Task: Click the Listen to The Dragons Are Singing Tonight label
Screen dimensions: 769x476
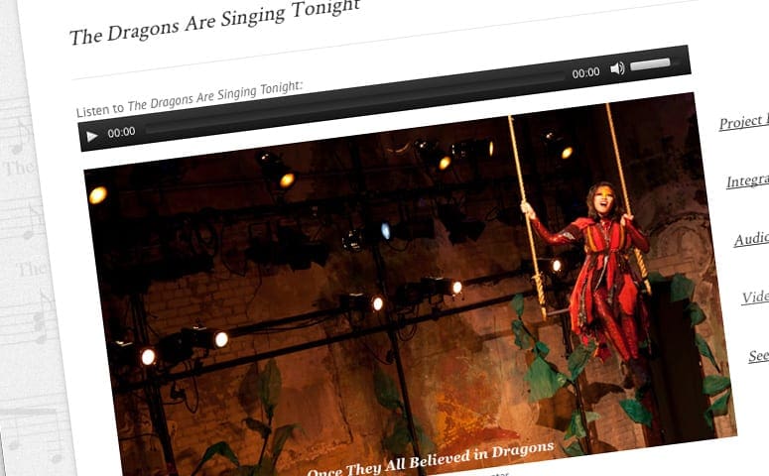Action: click(190, 99)
